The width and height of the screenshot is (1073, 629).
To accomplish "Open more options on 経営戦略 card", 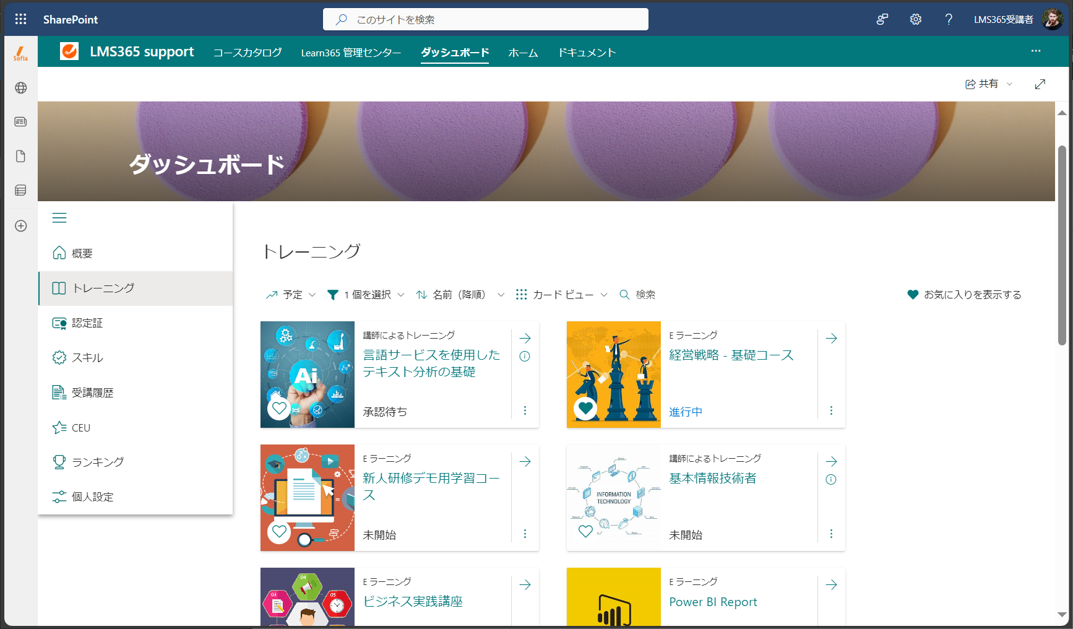I will 831,410.
